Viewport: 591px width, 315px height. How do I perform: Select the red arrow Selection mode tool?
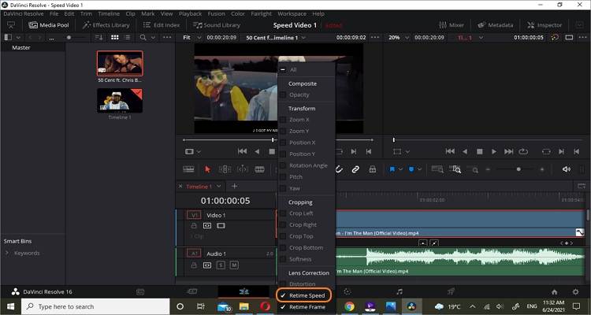coord(207,169)
